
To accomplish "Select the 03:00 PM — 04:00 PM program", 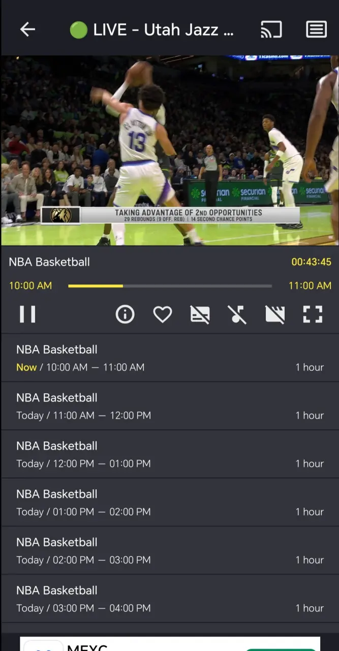I will pyautogui.click(x=170, y=599).
